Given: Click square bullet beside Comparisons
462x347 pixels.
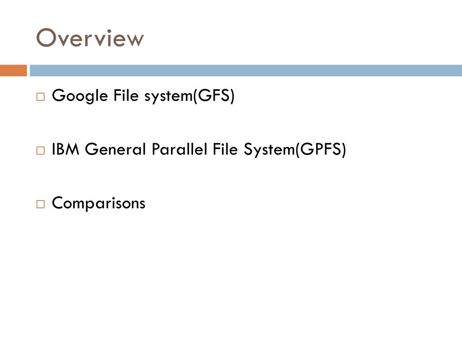Looking at the screenshot, I should tap(41, 204).
